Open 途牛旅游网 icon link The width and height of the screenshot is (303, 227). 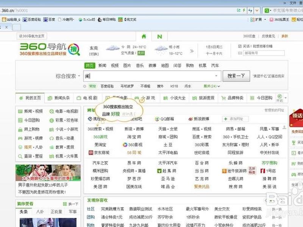coord(234,171)
